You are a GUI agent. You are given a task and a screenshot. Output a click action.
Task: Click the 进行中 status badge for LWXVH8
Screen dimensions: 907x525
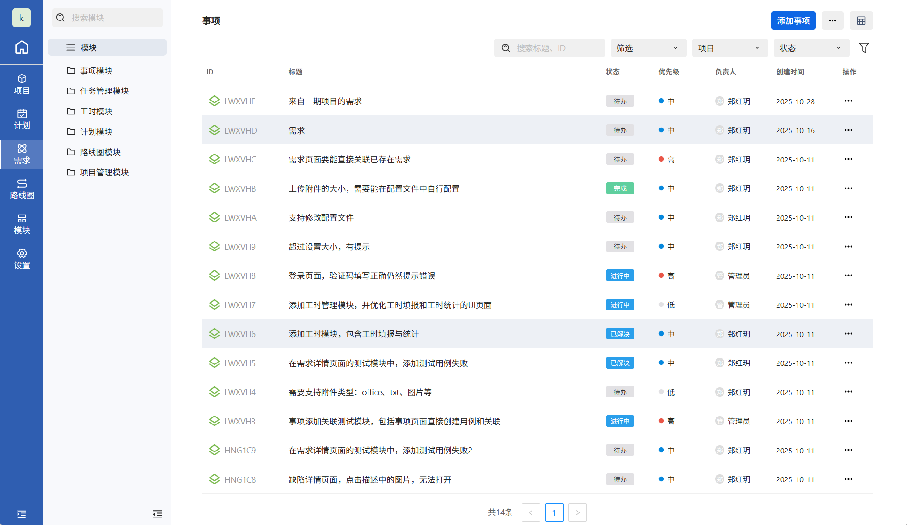tap(620, 276)
